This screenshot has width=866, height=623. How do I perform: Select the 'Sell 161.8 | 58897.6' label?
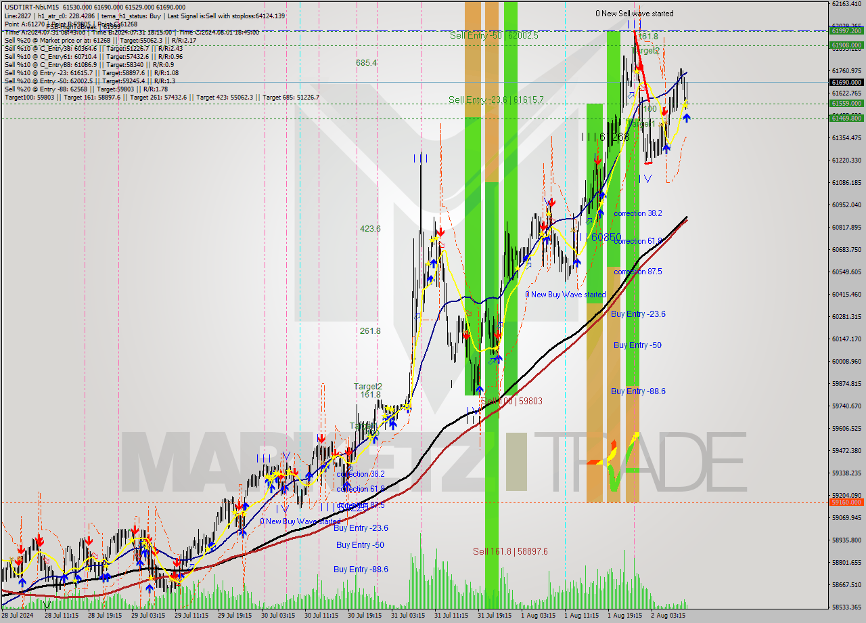tap(510, 551)
